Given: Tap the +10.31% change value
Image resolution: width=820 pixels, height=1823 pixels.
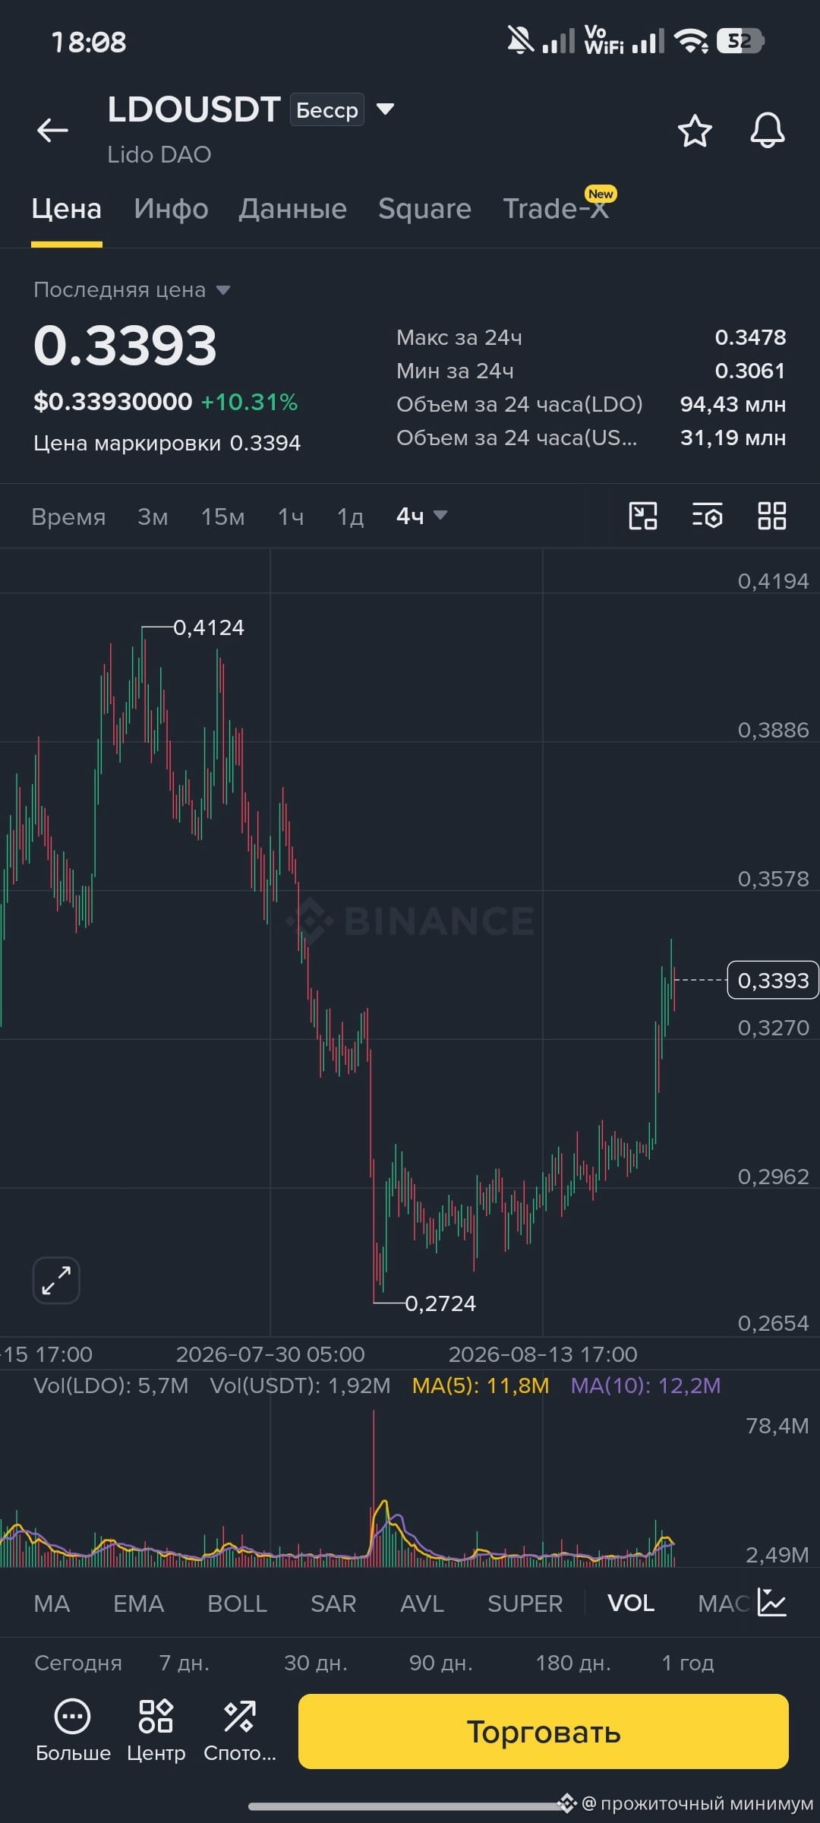Looking at the screenshot, I should (249, 402).
